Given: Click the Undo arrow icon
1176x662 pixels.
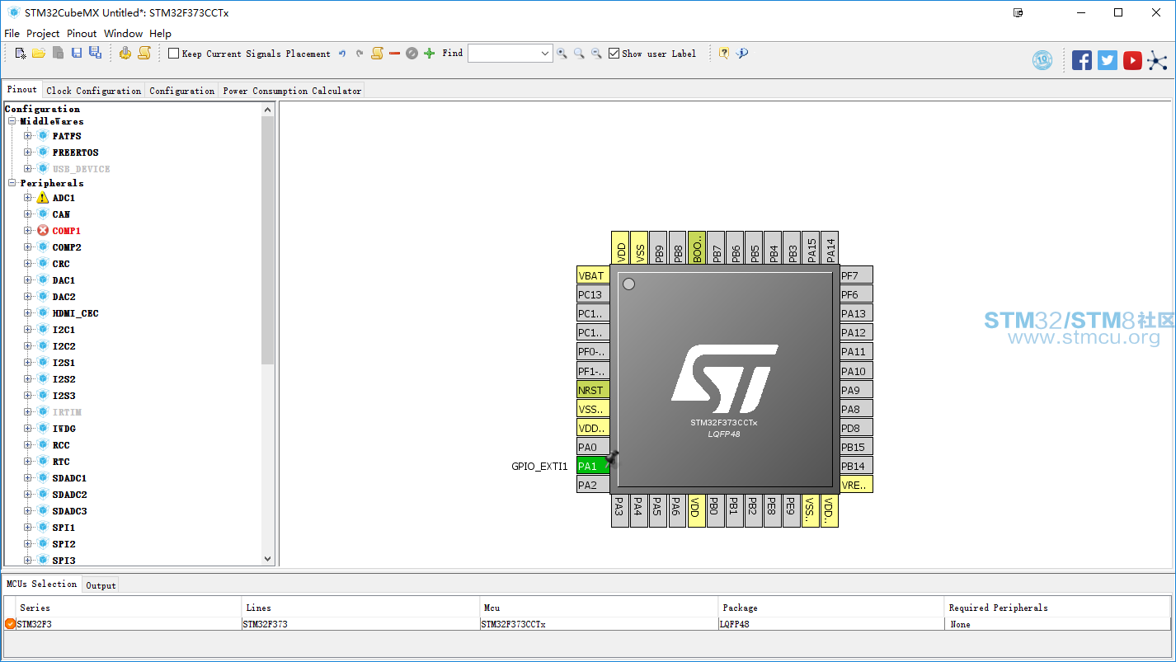Looking at the screenshot, I should click(342, 54).
